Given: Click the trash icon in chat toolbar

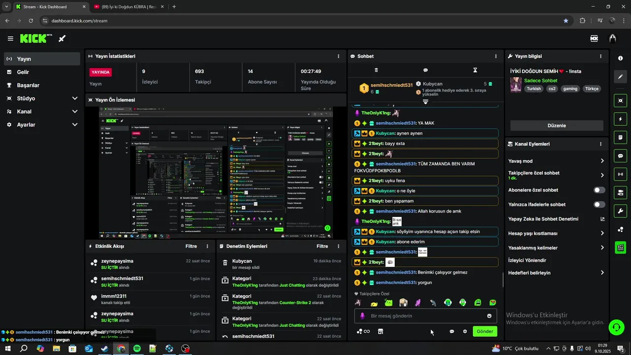Looking at the screenshot, I should pos(376,70).
